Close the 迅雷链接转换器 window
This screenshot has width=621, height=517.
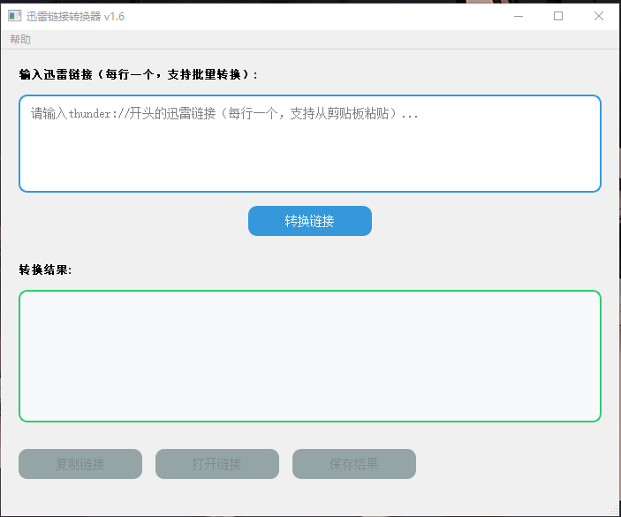(598, 16)
